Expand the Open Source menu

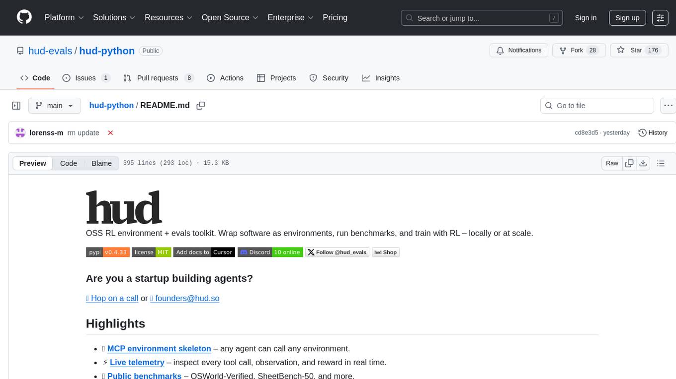click(230, 17)
